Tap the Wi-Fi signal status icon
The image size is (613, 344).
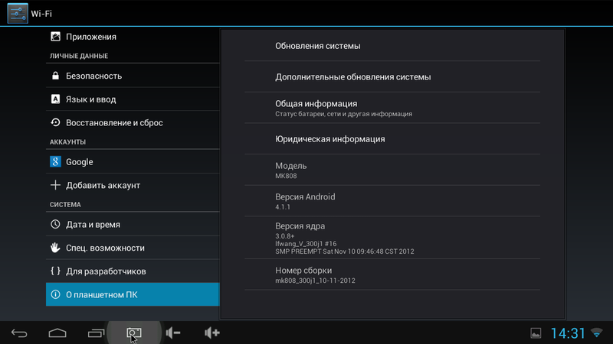click(597, 333)
